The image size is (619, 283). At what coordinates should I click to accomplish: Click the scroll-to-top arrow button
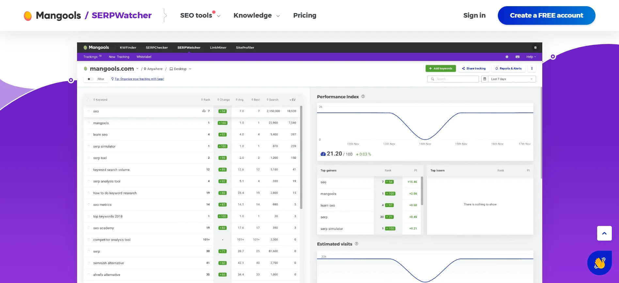tap(604, 233)
